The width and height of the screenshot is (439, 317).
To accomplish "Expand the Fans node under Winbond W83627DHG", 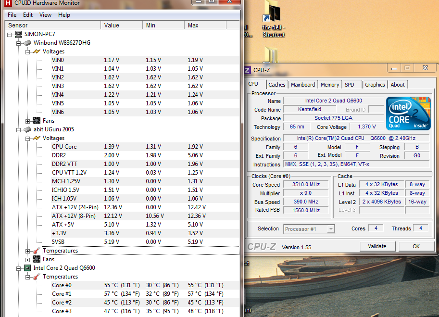I will 28,121.
